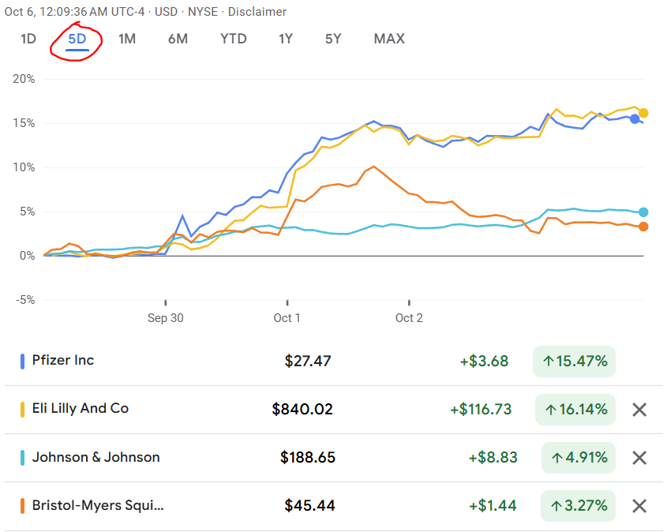Open the MAX time range view
The width and height of the screenshot is (667, 532).
pyautogui.click(x=389, y=39)
